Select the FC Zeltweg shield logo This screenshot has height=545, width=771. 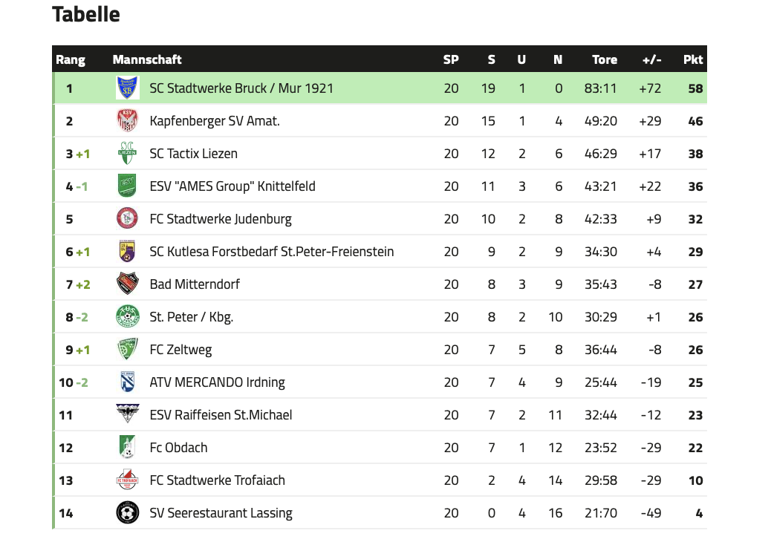(127, 350)
